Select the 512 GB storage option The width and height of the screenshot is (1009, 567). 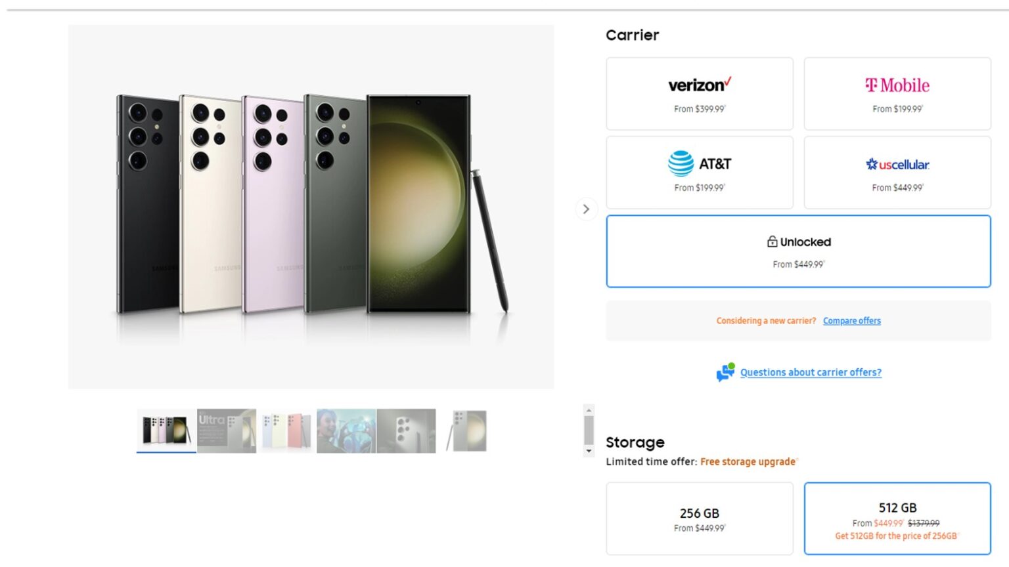pyautogui.click(x=897, y=518)
